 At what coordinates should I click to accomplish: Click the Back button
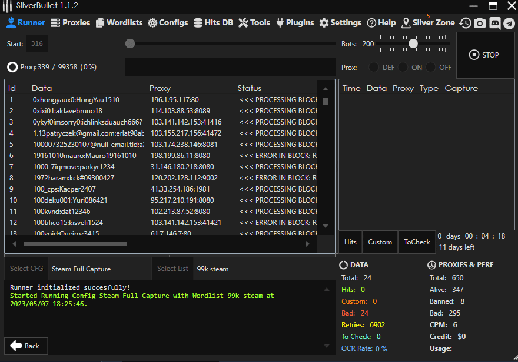coord(26,346)
